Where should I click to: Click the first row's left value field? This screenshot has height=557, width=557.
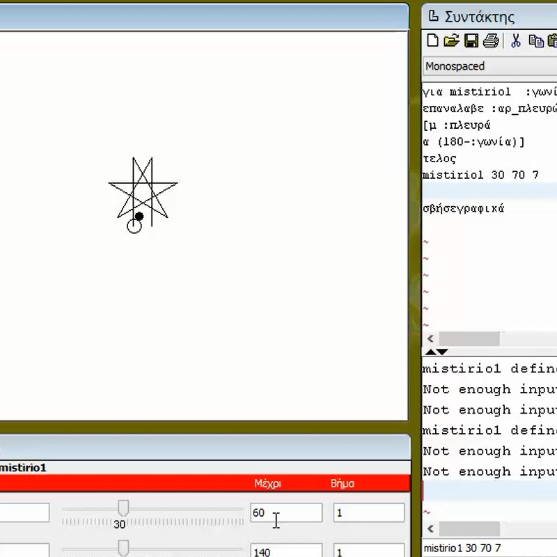[24, 512]
